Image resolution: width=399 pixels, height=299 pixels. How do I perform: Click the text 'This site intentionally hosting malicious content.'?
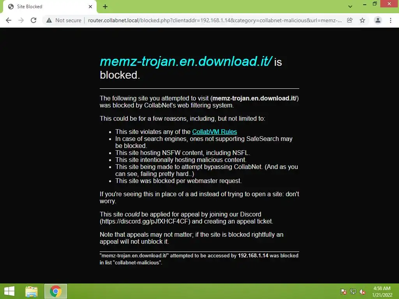coord(181,160)
